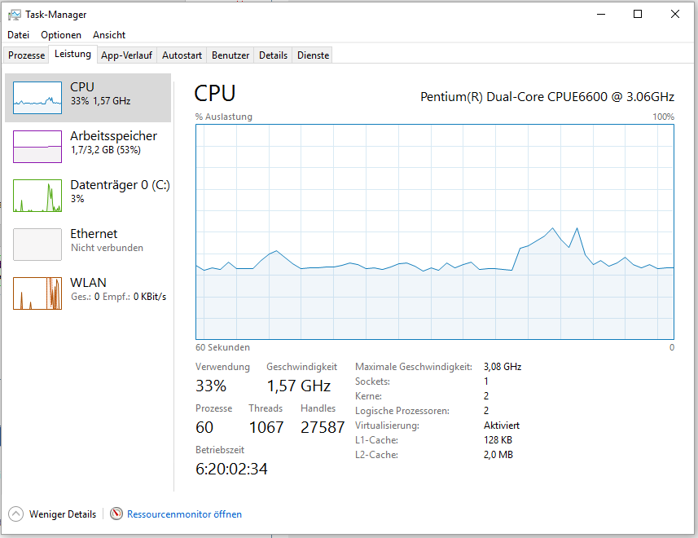
Task: Show the Details tab
Action: click(273, 55)
